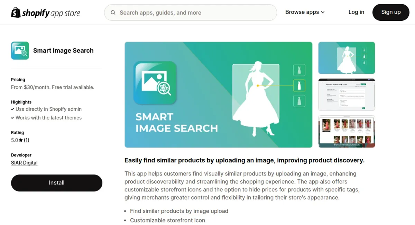Click the Smart Image Search title text
Viewport: 415px width, 225px height.
click(63, 51)
